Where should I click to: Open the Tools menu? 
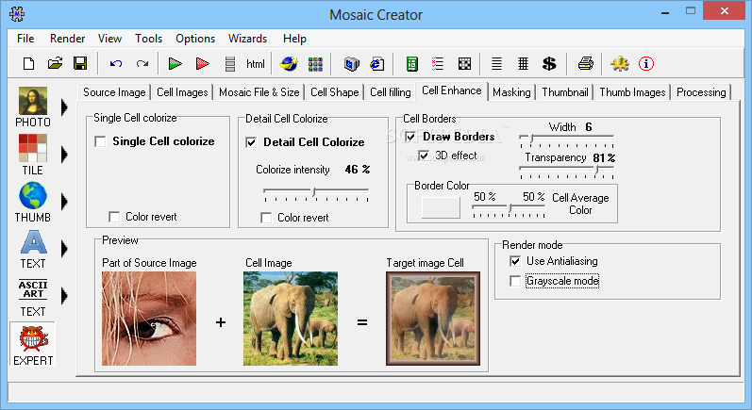pyautogui.click(x=149, y=39)
